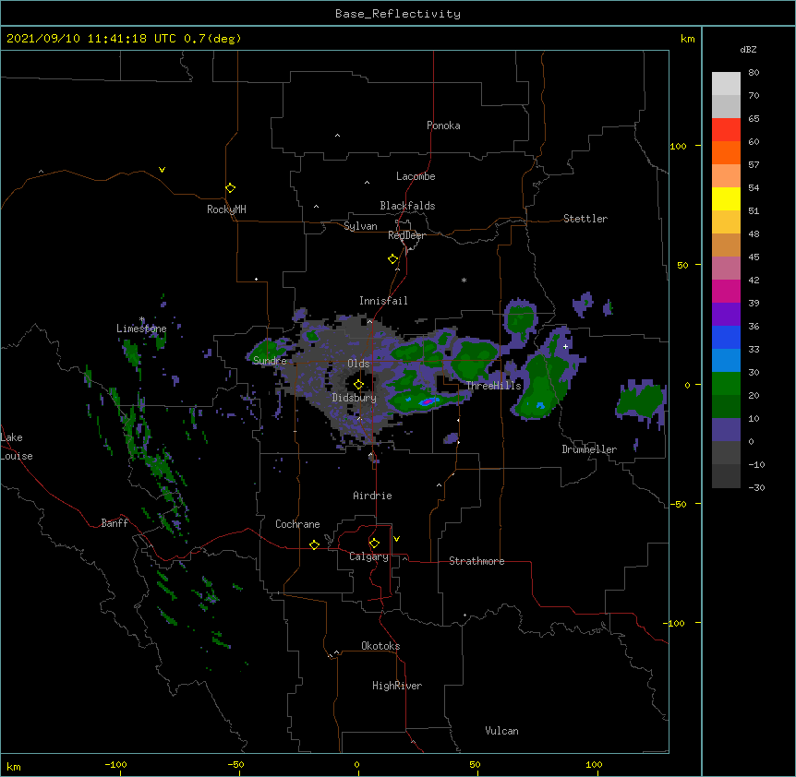The height and width of the screenshot is (777, 796).
Task: Select the yellow radar site marker near Didsbury
Action: (x=358, y=384)
